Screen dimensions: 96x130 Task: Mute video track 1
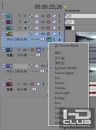[54, 16]
